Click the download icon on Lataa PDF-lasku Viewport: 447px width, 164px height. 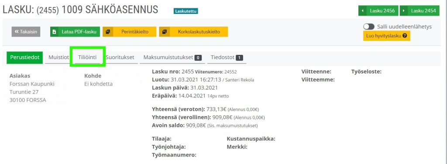pos(54,32)
